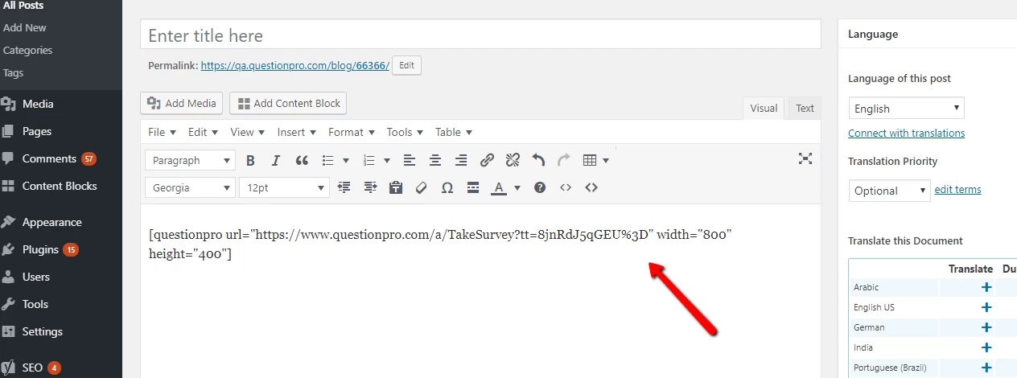Open the Insert menu in editor
The width and height of the screenshot is (1017, 378).
coord(296,132)
